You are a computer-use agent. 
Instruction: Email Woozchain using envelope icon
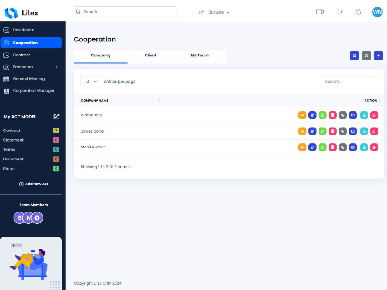353,115
